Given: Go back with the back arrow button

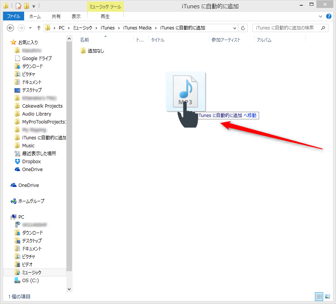Looking at the screenshot, I should click(x=10, y=28).
